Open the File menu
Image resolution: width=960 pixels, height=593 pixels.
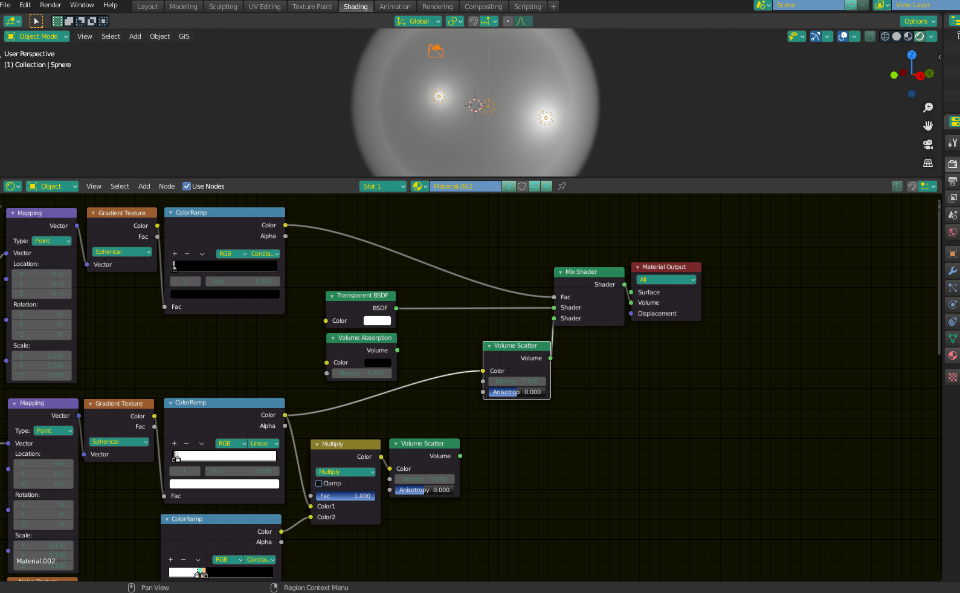coord(5,5)
